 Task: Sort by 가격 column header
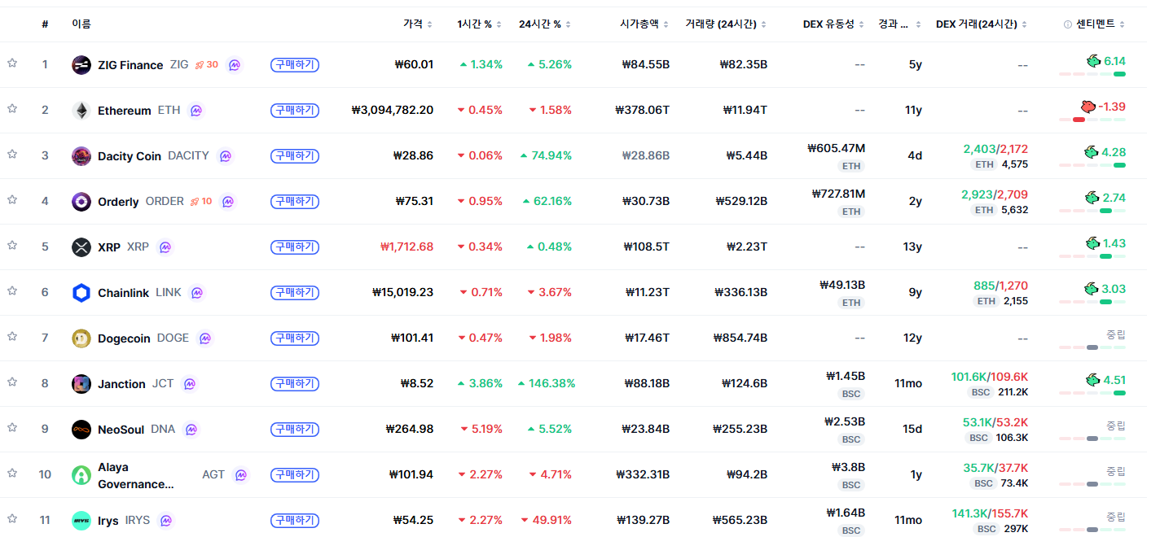(418, 24)
